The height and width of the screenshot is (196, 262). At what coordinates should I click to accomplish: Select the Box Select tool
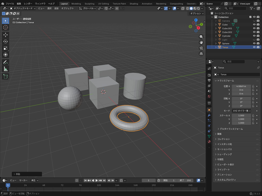[x=6, y=21]
